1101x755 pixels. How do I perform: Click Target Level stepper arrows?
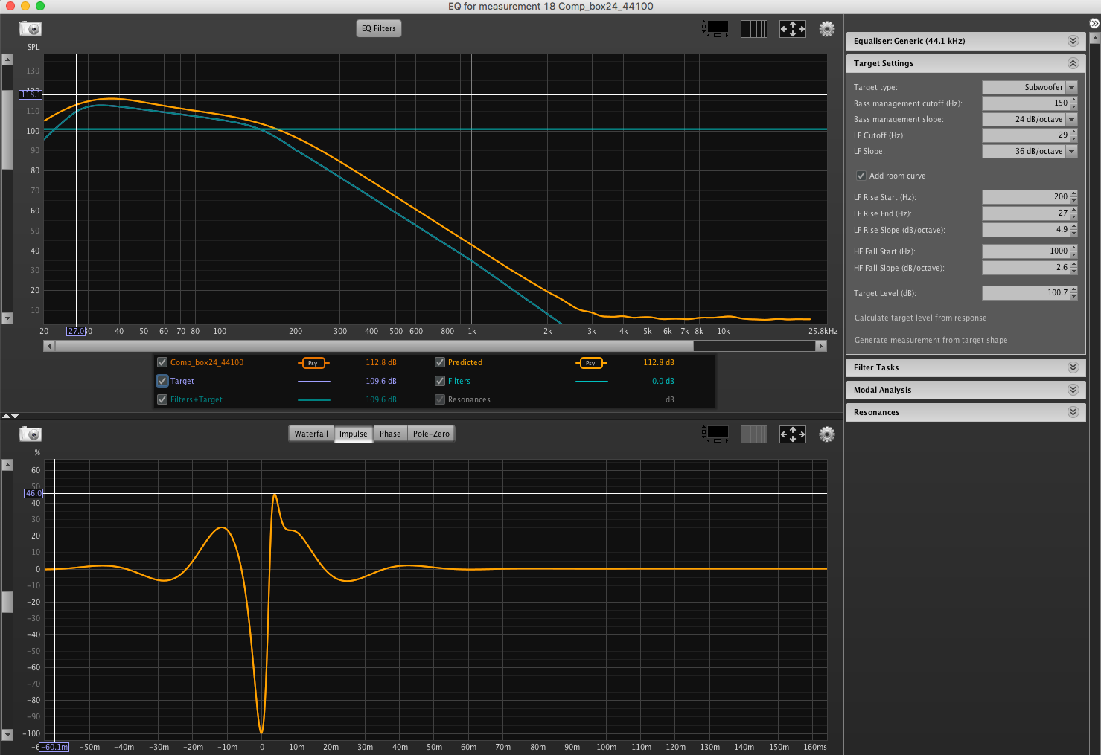[1073, 292]
